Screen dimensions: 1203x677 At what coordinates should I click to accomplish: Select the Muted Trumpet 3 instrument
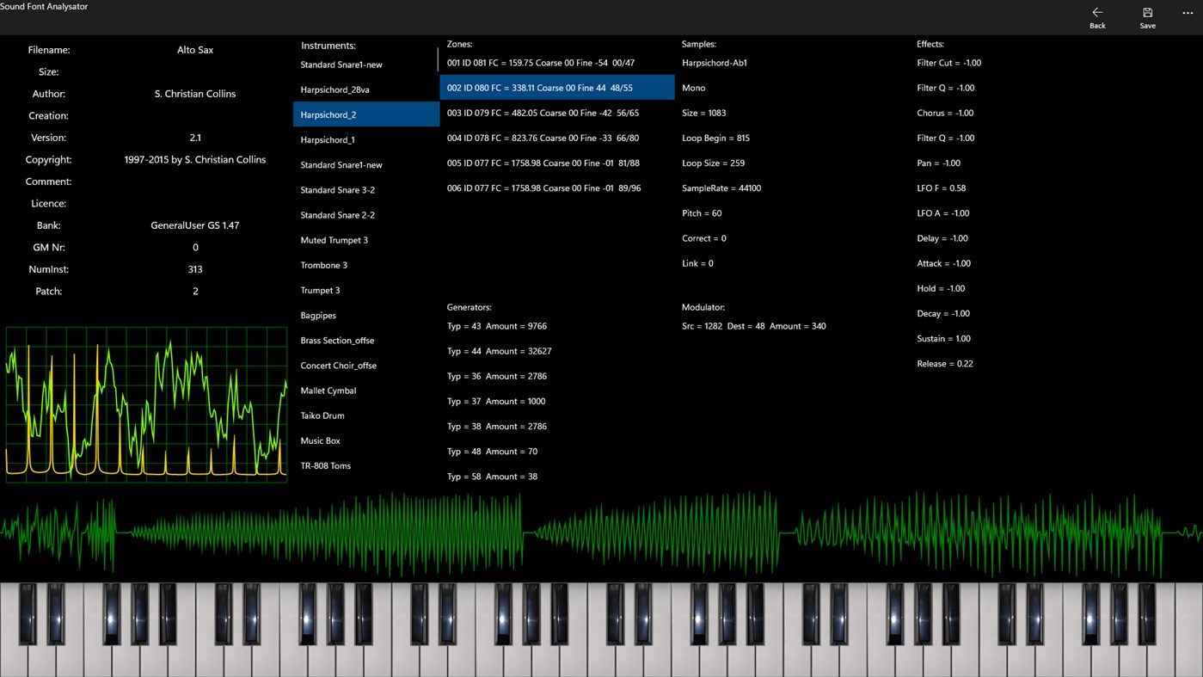click(x=334, y=240)
